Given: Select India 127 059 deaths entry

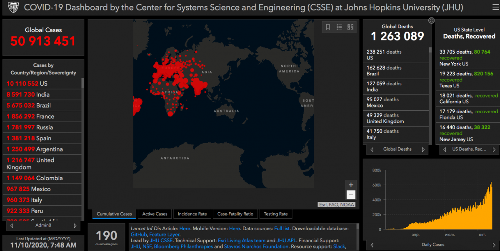Looking at the screenshot, I should pyautogui.click(x=396, y=87).
